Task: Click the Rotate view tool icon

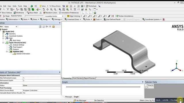Action: click(44, 9)
